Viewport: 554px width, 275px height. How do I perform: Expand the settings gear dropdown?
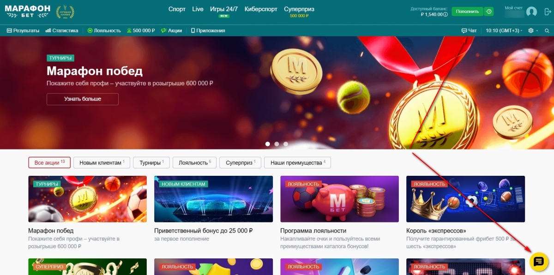(x=532, y=30)
